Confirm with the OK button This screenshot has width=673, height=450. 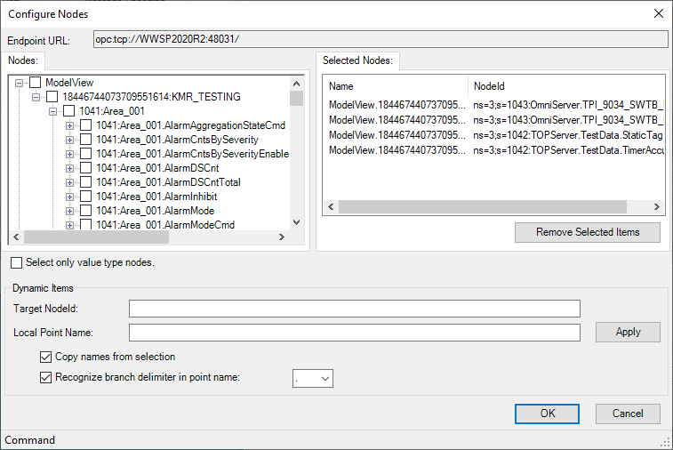tap(548, 414)
